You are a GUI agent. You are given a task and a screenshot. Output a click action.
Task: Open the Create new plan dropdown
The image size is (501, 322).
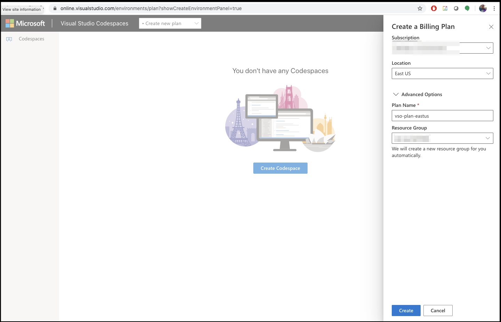[170, 23]
